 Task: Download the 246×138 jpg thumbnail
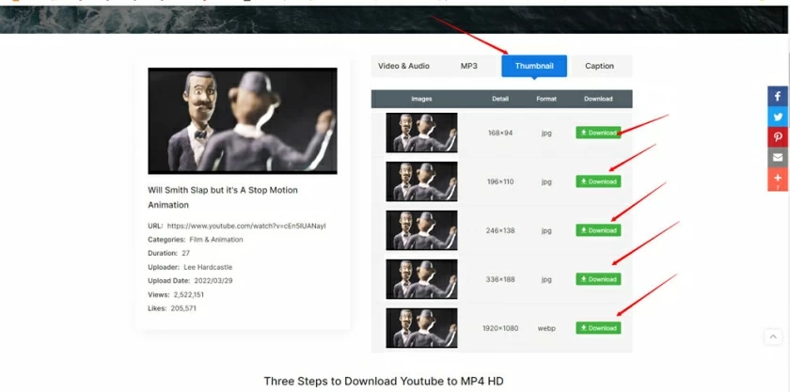598,230
